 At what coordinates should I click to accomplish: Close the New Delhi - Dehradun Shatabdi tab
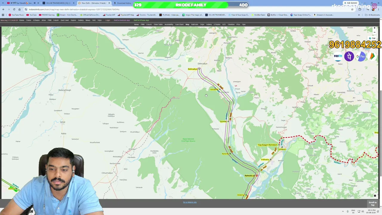pos(109,3)
